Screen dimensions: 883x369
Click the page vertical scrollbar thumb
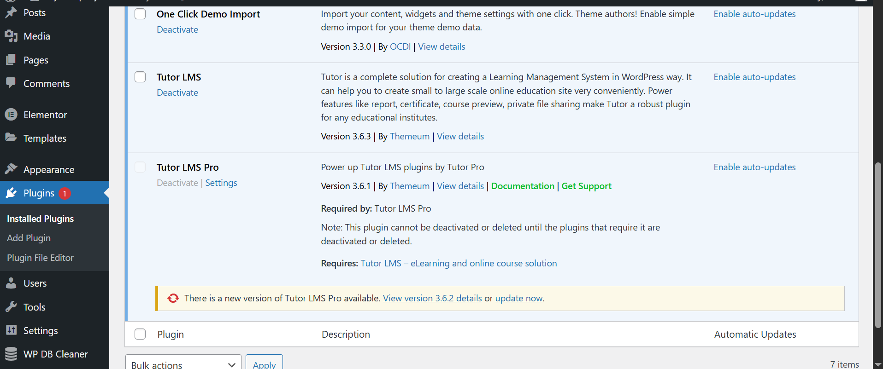tap(878, 245)
